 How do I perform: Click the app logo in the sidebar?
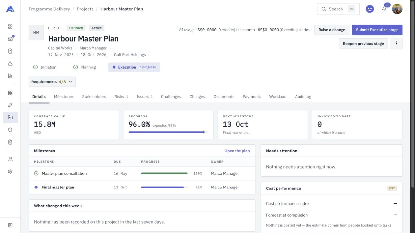(x=10, y=9)
